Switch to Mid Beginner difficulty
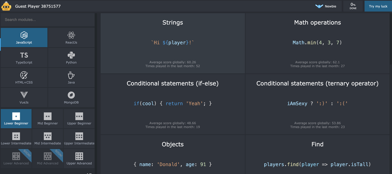The width and height of the screenshot is (392, 174). 47,119
